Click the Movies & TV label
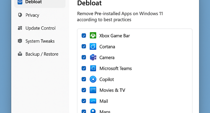The height and width of the screenshot is (113, 210). click(112, 90)
